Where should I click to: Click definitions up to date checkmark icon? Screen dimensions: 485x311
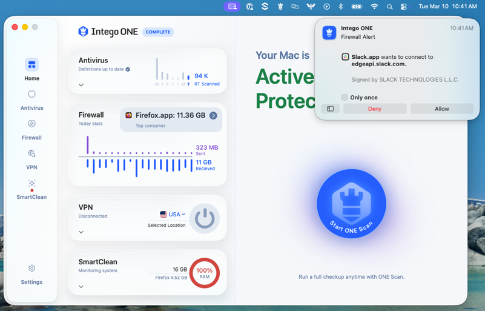tap(128, 69)
